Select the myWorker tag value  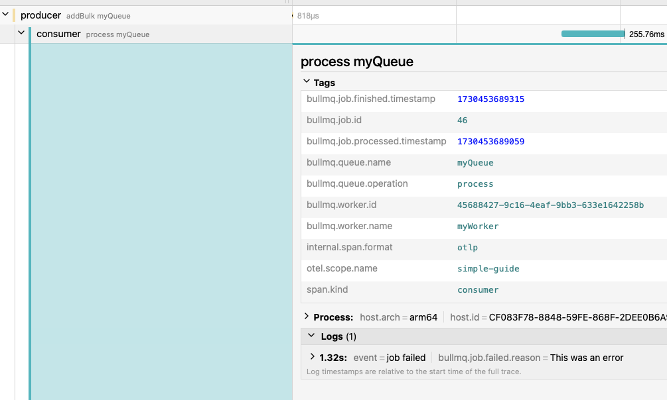pos(478,226)
